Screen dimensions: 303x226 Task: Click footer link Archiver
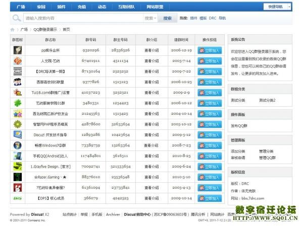coord(113,214)
